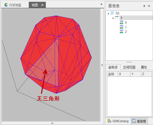The image size is (153, 125).
Task: Click the fzt layer stack icon
Action: 112,13
